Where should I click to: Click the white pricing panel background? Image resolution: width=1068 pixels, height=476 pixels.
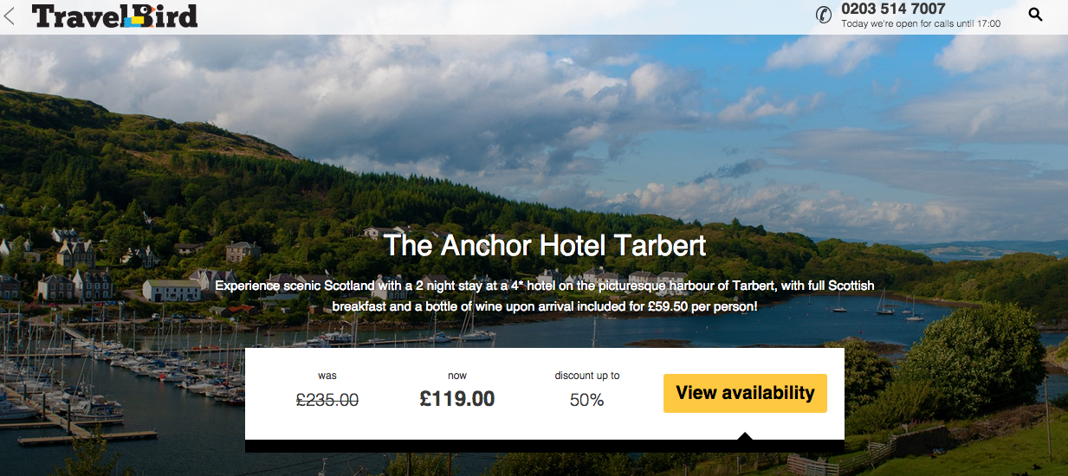545,394
